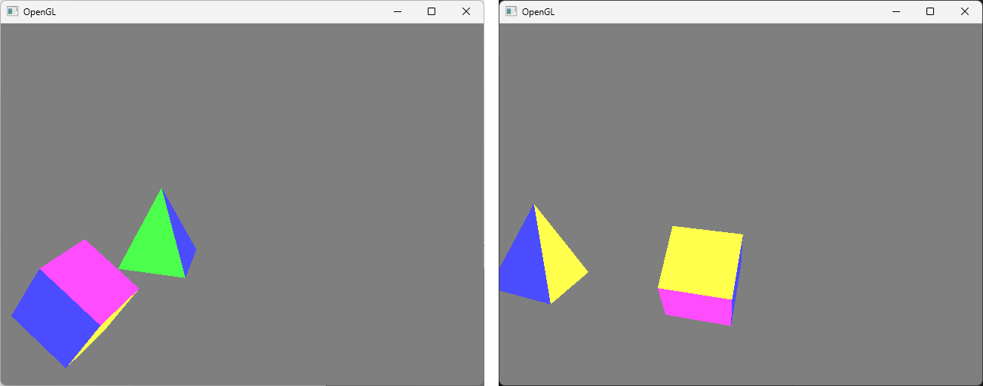This screenshot has width=983, height=386.
Task: Click the left OpenGL window's app icon
Action: coord(12,11)
